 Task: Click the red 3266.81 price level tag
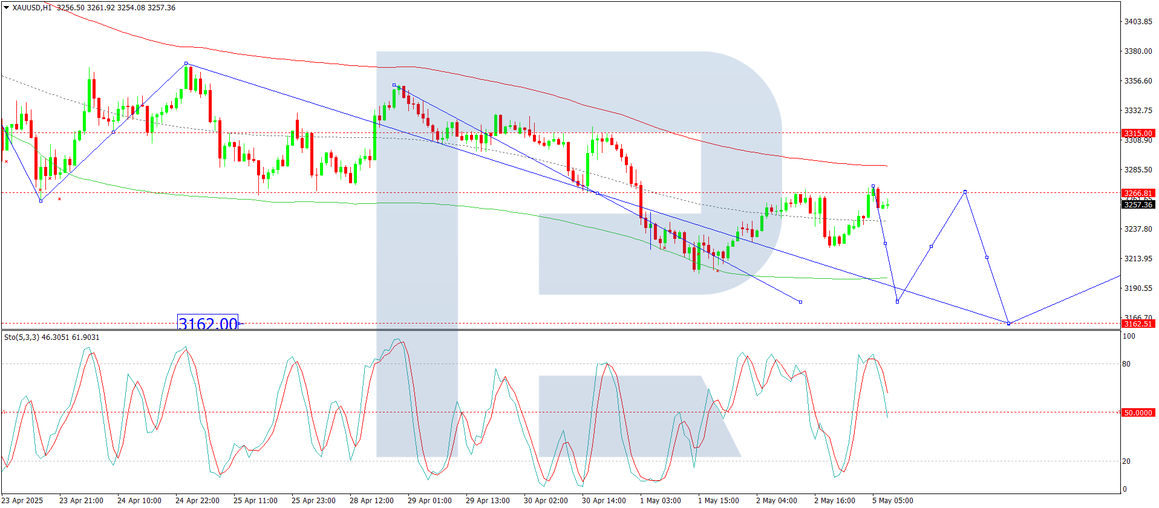1138,193
